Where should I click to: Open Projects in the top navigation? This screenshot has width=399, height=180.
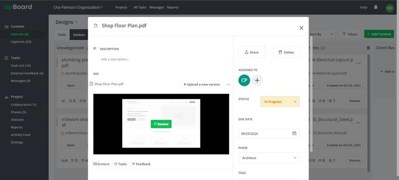pyautogui.click(x=121, y=7)
